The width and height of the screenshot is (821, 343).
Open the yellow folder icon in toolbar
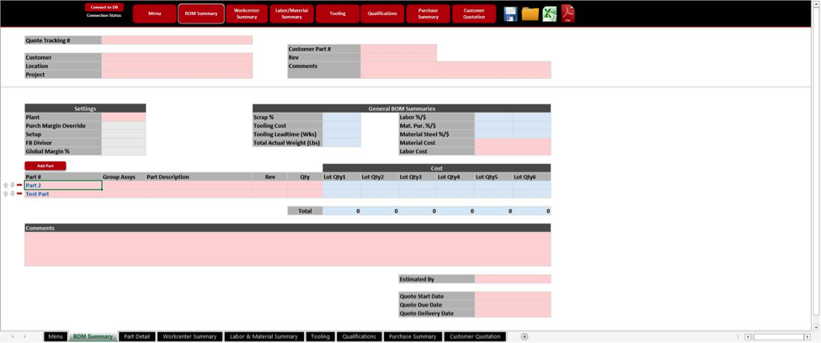tap(530, 13)
